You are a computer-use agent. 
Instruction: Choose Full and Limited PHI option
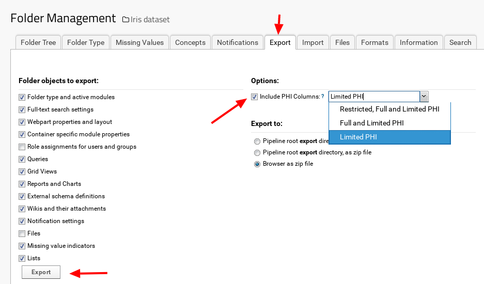(371, 123)
